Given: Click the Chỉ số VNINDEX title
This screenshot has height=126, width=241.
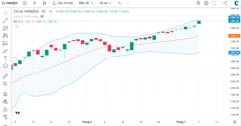Looking at the screenshot, I should 29,11.
